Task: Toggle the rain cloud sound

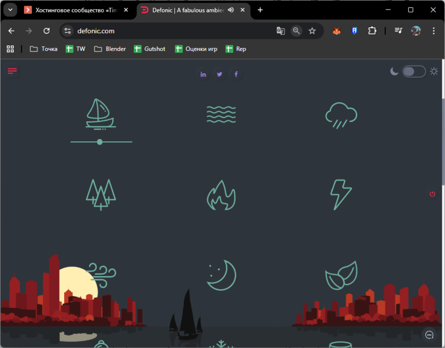Action: tap(341, 115)
